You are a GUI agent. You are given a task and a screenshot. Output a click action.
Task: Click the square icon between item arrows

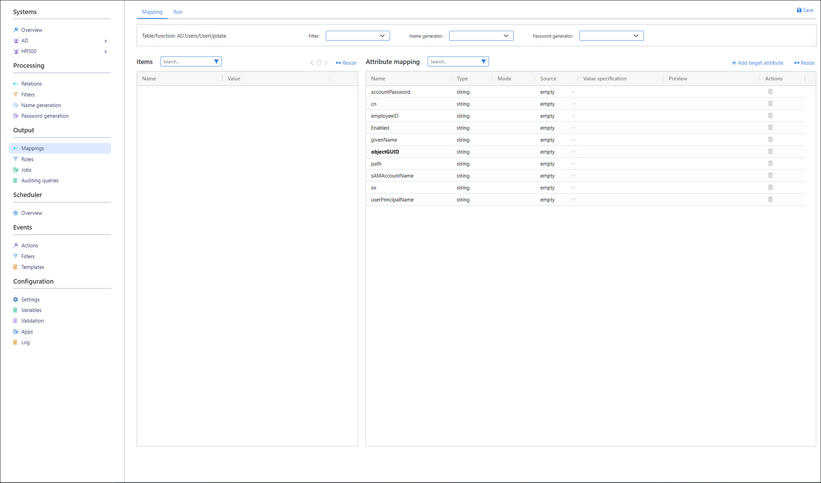[x=319, y=63]
